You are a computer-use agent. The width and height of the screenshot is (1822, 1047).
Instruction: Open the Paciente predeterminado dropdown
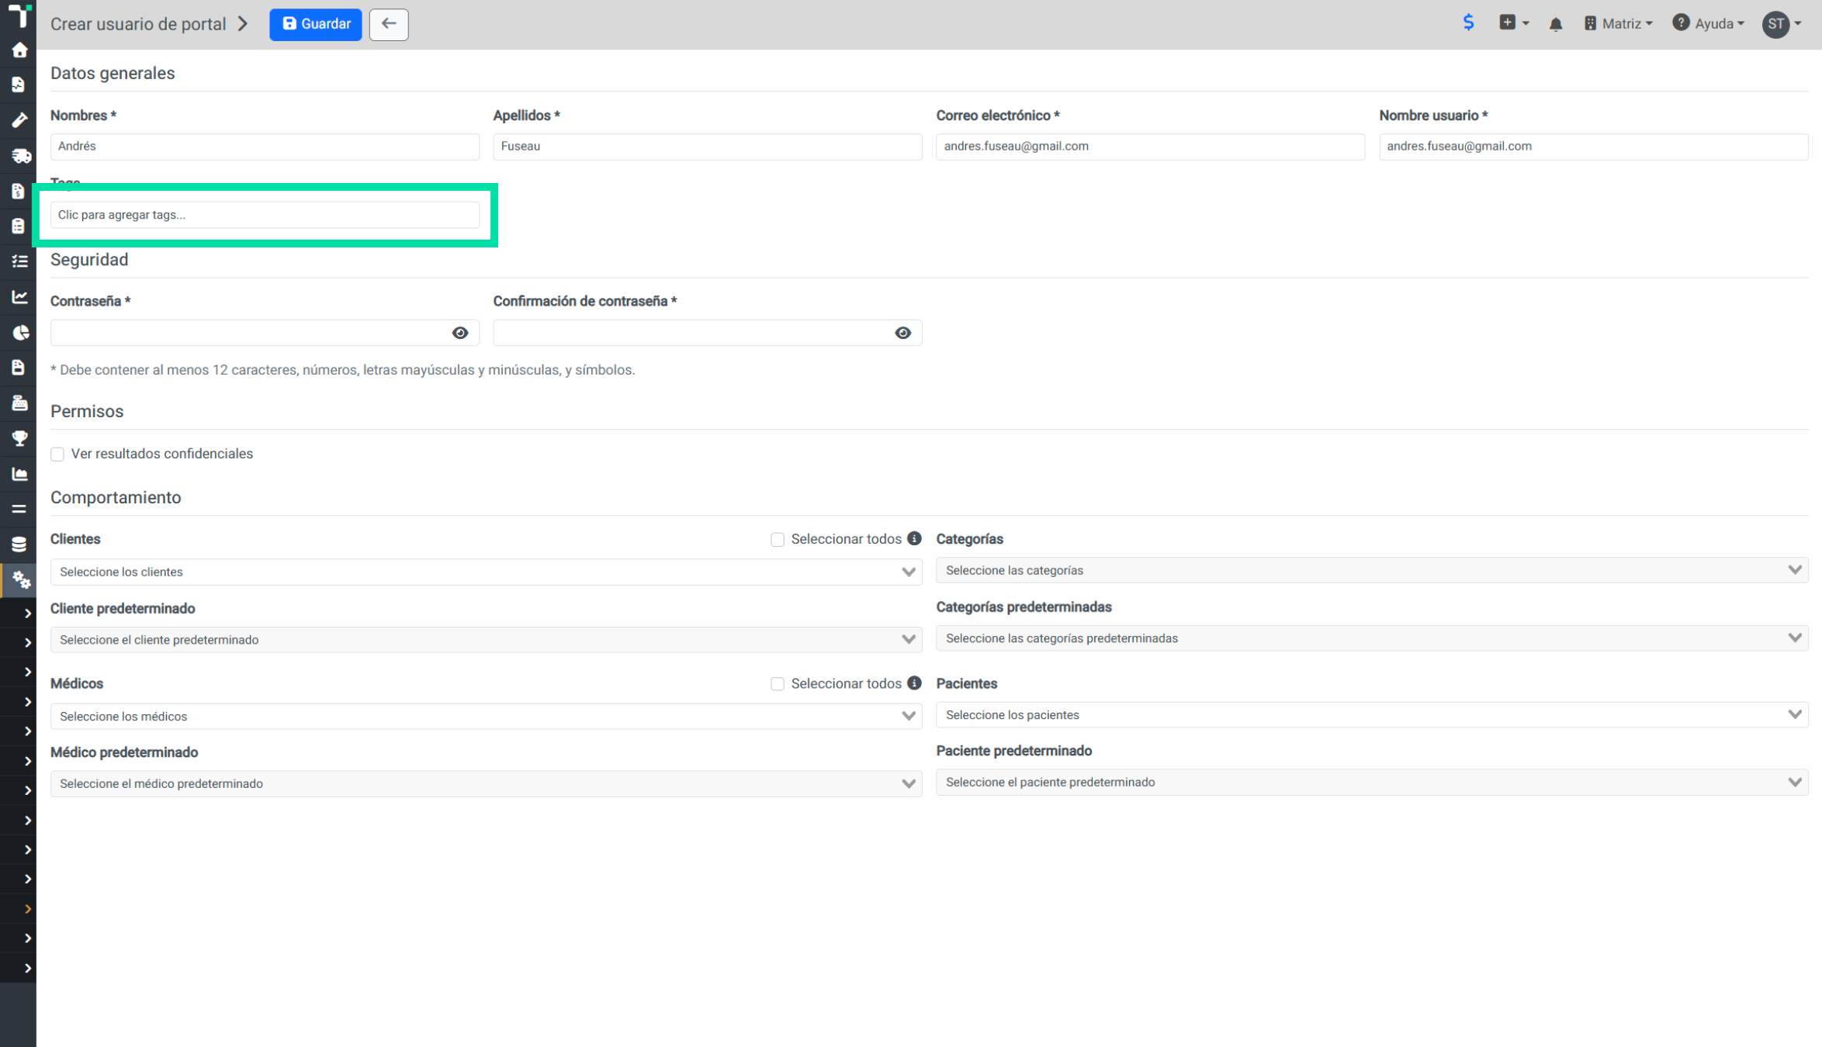click(1372, 782)
